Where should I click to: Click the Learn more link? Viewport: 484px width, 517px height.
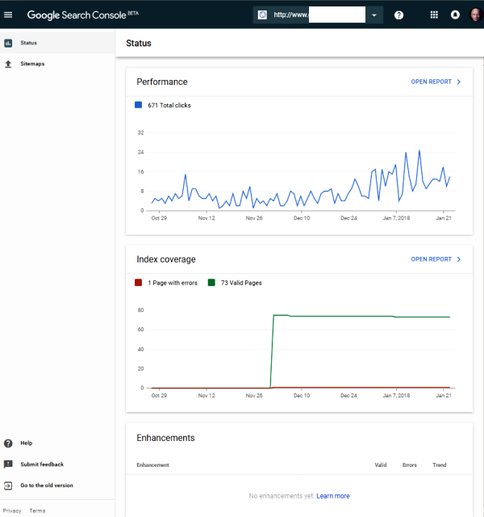[333, 496]
